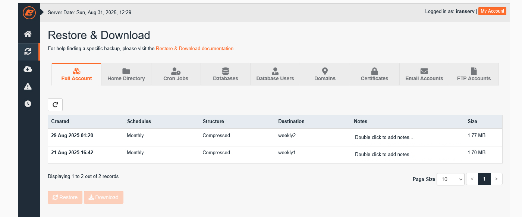Click the JetBackup fox logo icon
This screenshot has height=217, width=522.
coord(29,13)
